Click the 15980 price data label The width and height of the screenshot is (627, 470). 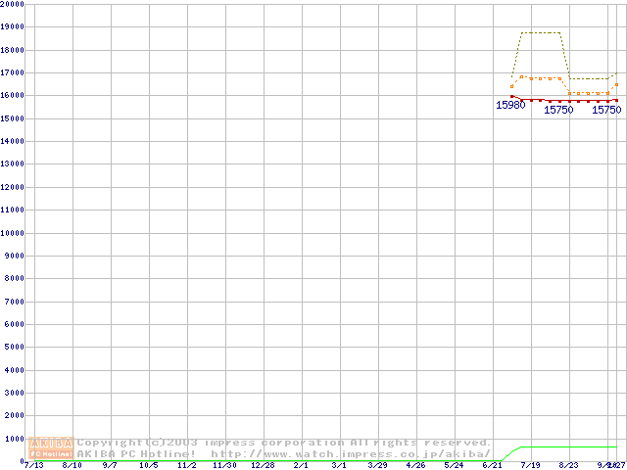point(510,106)
